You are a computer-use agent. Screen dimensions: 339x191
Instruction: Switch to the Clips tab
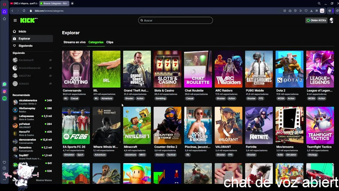pyautogui.click(x=110, y=42)
